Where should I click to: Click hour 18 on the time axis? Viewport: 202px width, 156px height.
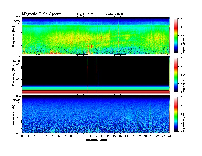133,136
